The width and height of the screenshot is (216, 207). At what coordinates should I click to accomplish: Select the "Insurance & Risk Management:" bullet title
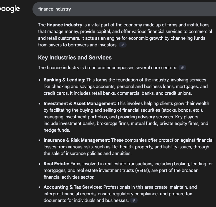point(77,140)
